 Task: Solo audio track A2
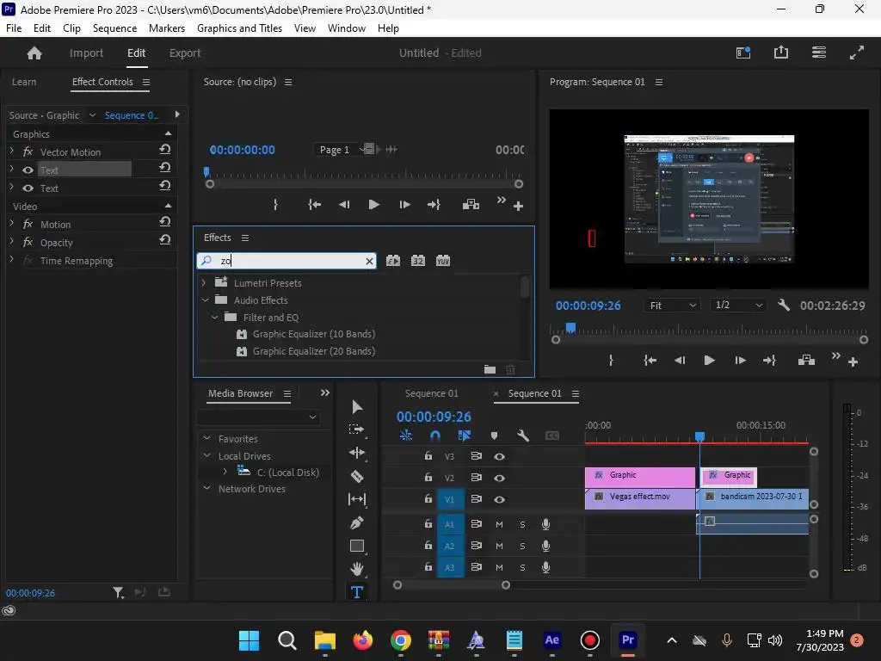click(x=522, y=546)
